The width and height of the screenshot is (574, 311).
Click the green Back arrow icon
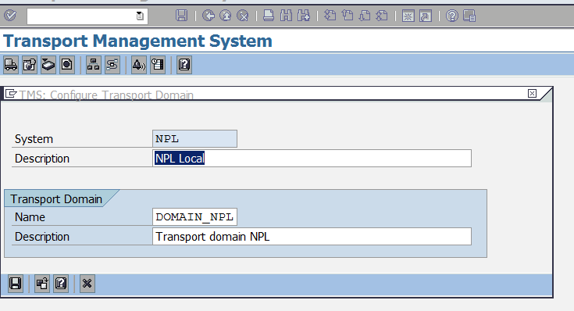[209, 16]
